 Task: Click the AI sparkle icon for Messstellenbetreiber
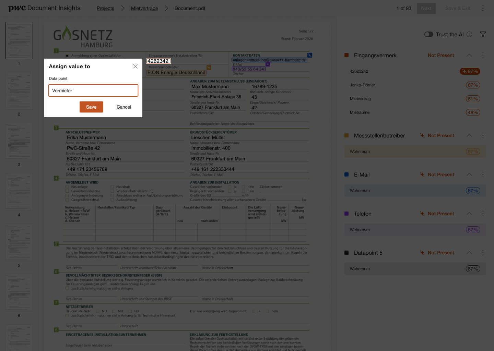click(x=422, y=135)
